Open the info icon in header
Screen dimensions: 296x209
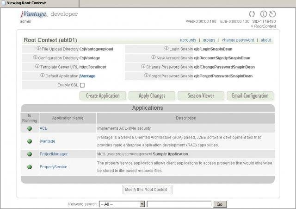pyautogui.click(x=264, y=14)
